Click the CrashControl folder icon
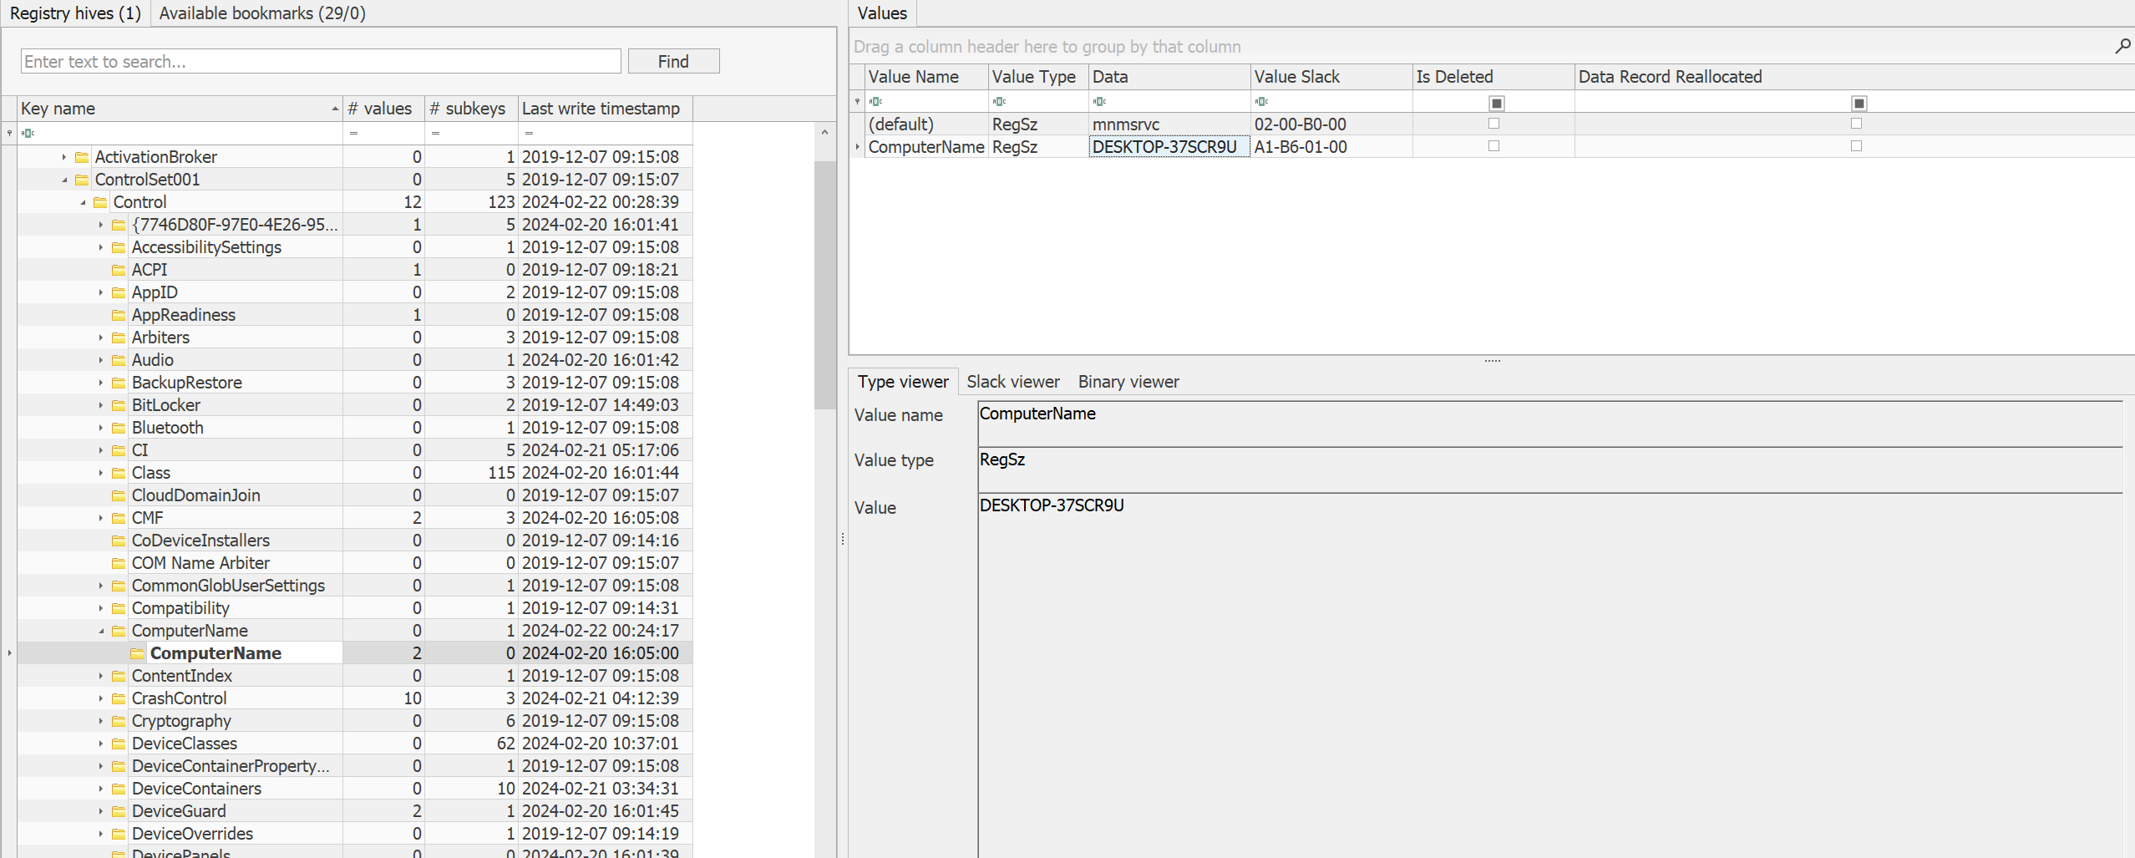 [x=119, y=698]
